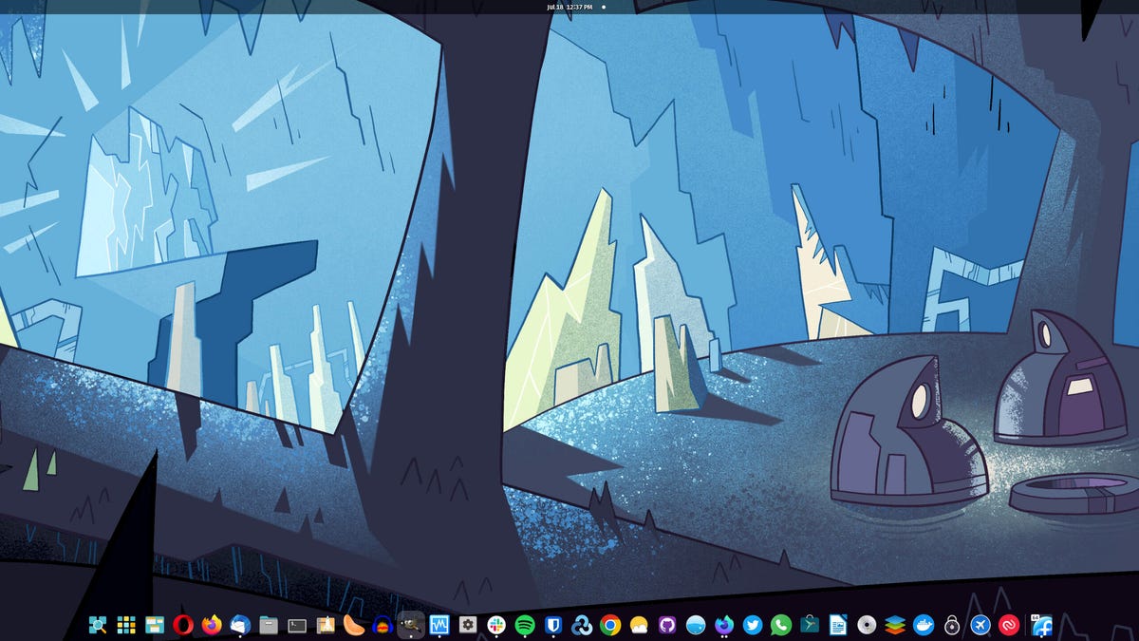Open the GitHub Desktop icon
This screenshot has height=641, width=1139.
coord(667,625)
